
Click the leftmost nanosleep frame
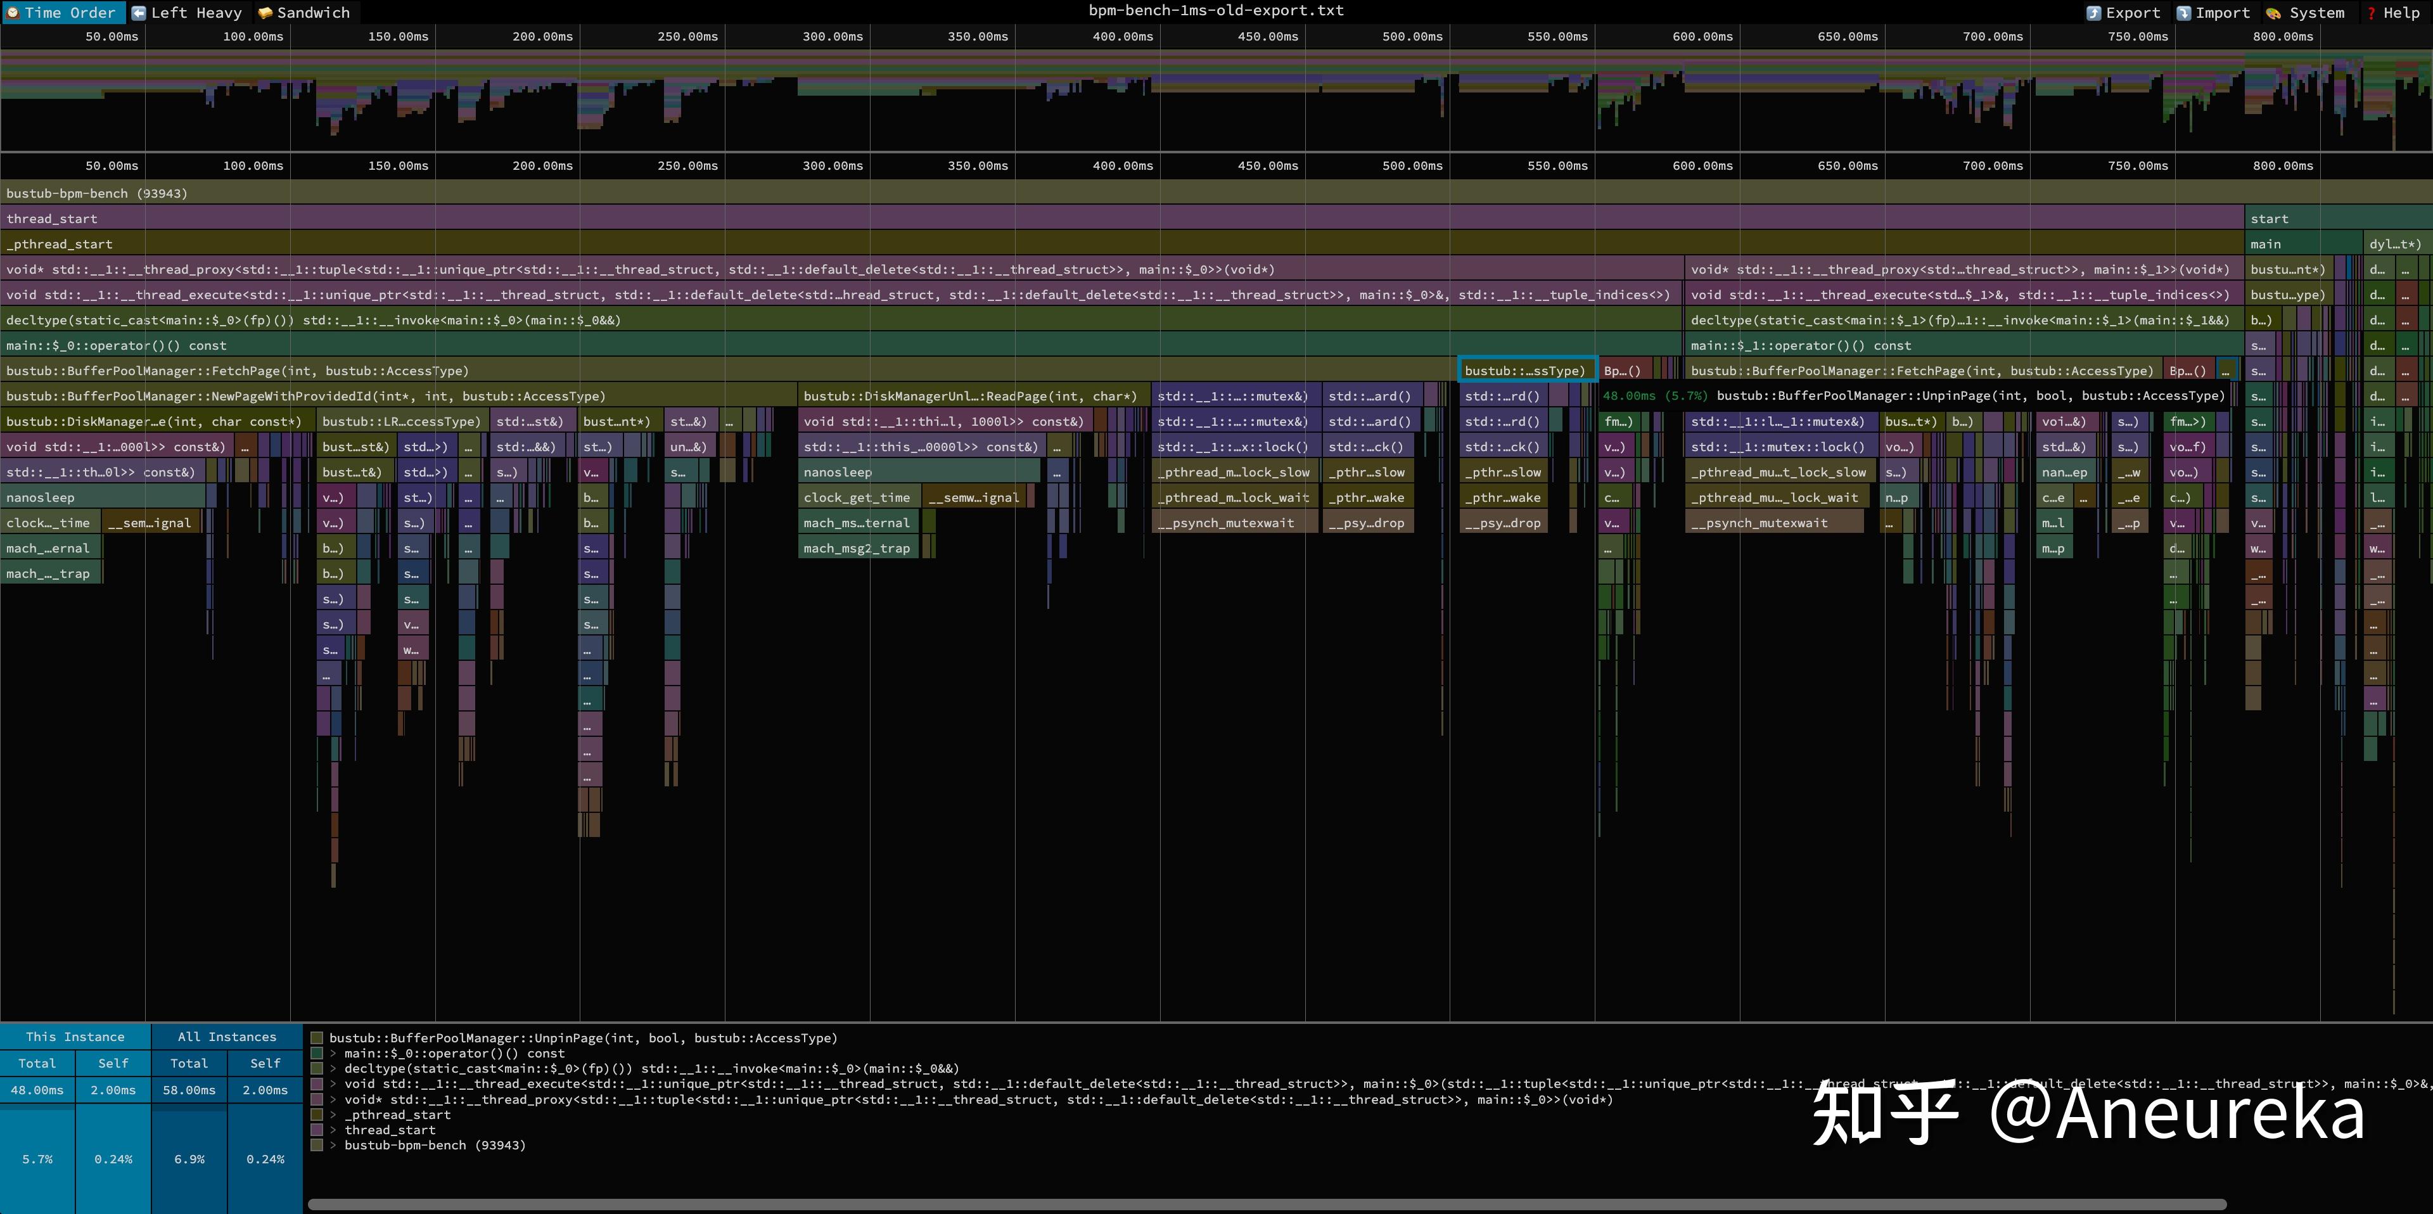coord(103,497)
